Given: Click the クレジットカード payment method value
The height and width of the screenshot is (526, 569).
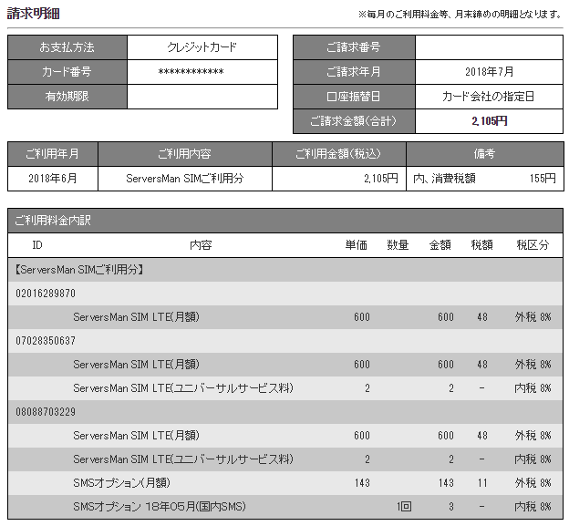Looking at the screenshot, I should tap(202, 47).
